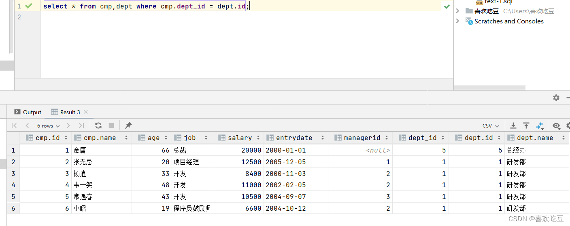Viewport: 570px width, 226px height.
Task: Expand Scratches and Consoles tree node
Action: [458, 21]
